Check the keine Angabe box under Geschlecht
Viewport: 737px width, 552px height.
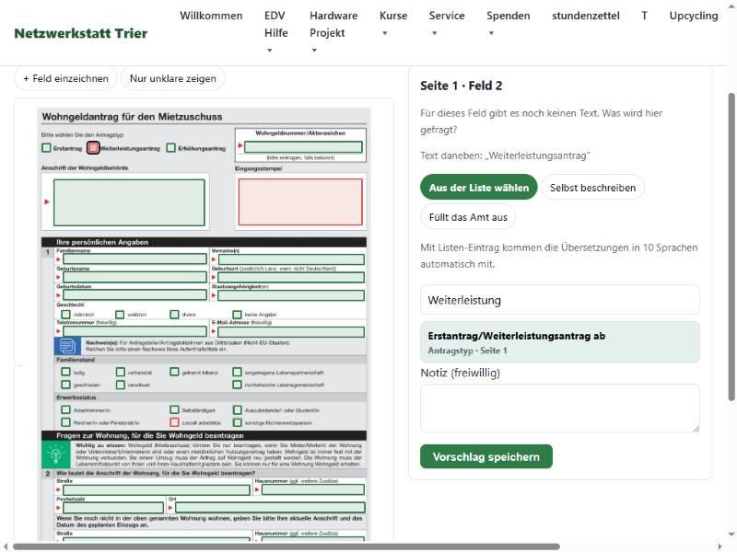point(238,315)
